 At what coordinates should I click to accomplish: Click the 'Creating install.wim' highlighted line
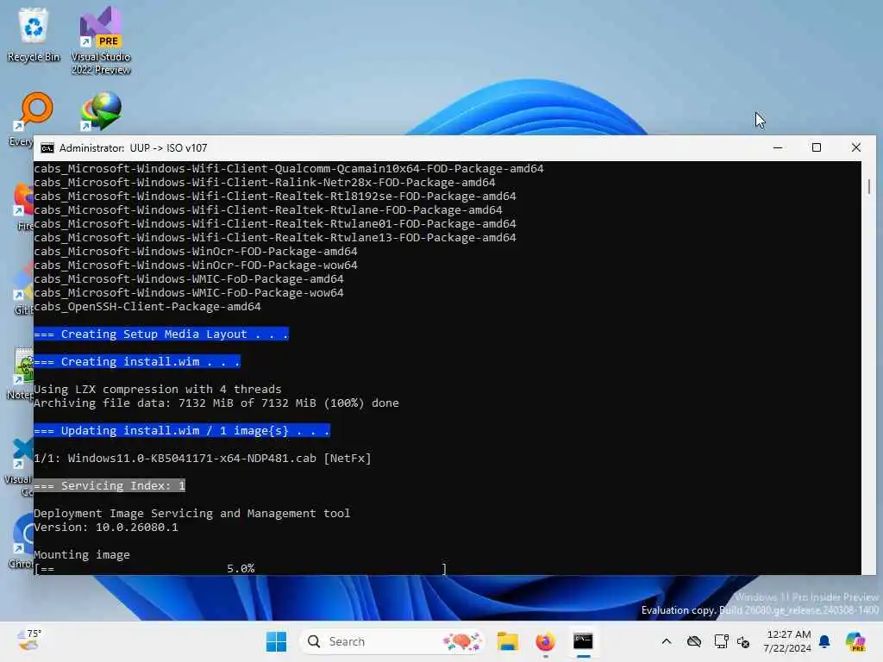pos(137,361)
